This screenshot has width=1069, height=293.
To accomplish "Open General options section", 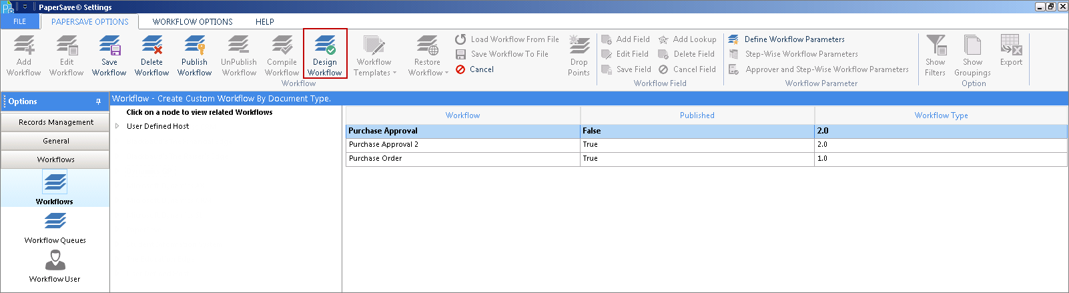I will [x=55, y=141].
